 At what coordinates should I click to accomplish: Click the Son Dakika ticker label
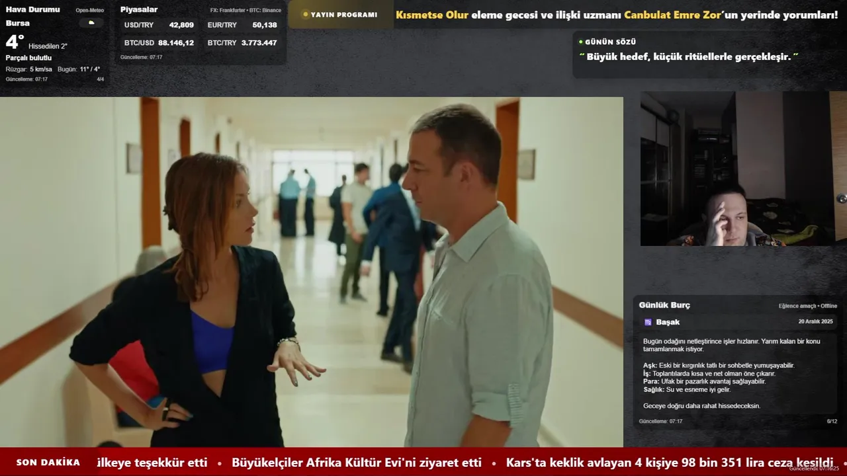click(x=48, y=462)
